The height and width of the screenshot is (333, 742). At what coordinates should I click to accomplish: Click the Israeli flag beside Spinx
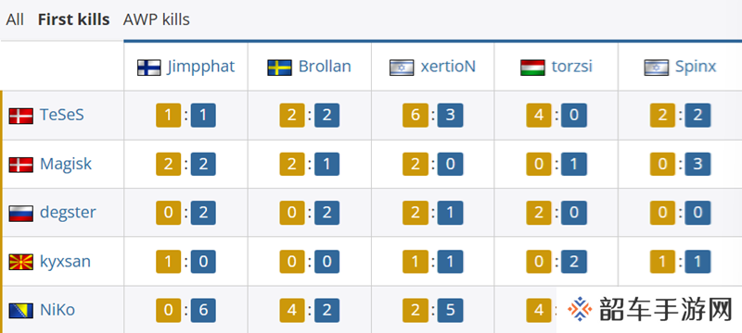(657, 68)
